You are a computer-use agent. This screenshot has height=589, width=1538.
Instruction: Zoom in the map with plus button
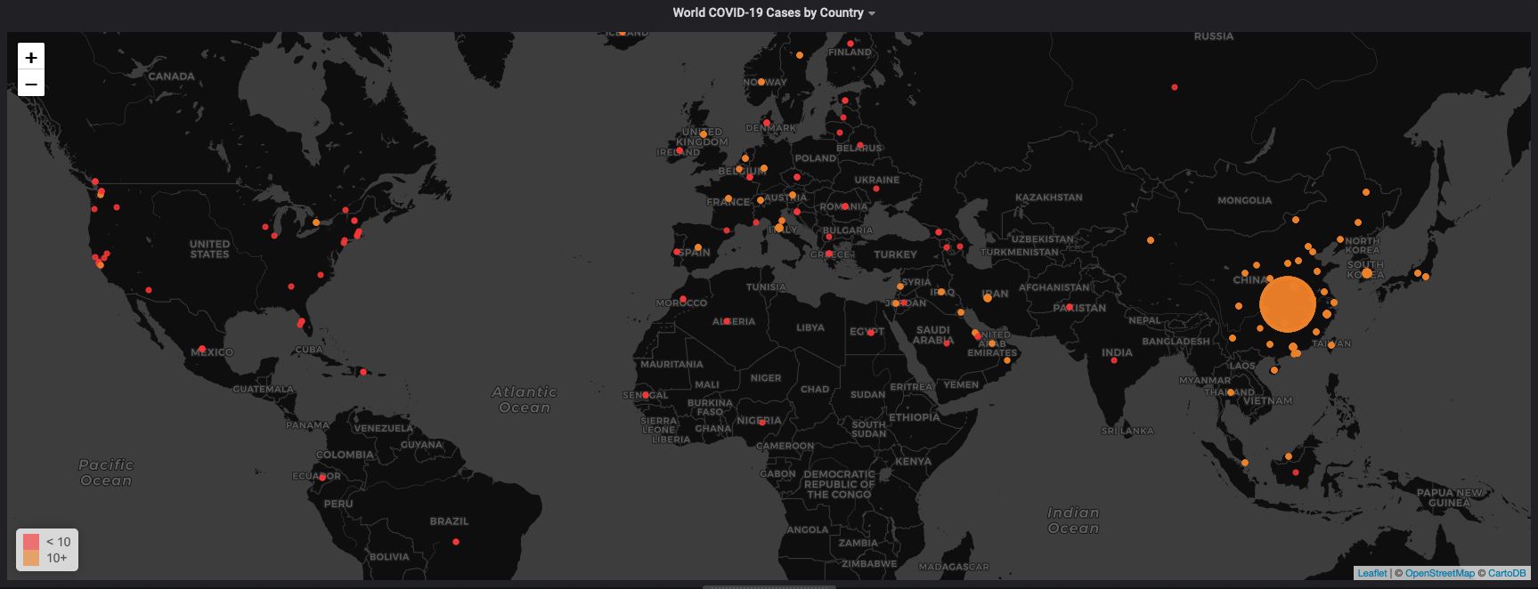coord(31,57)
